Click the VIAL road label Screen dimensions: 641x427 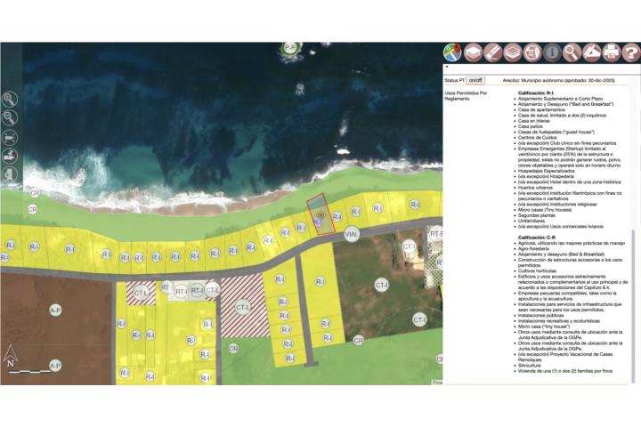pos(352,235)
